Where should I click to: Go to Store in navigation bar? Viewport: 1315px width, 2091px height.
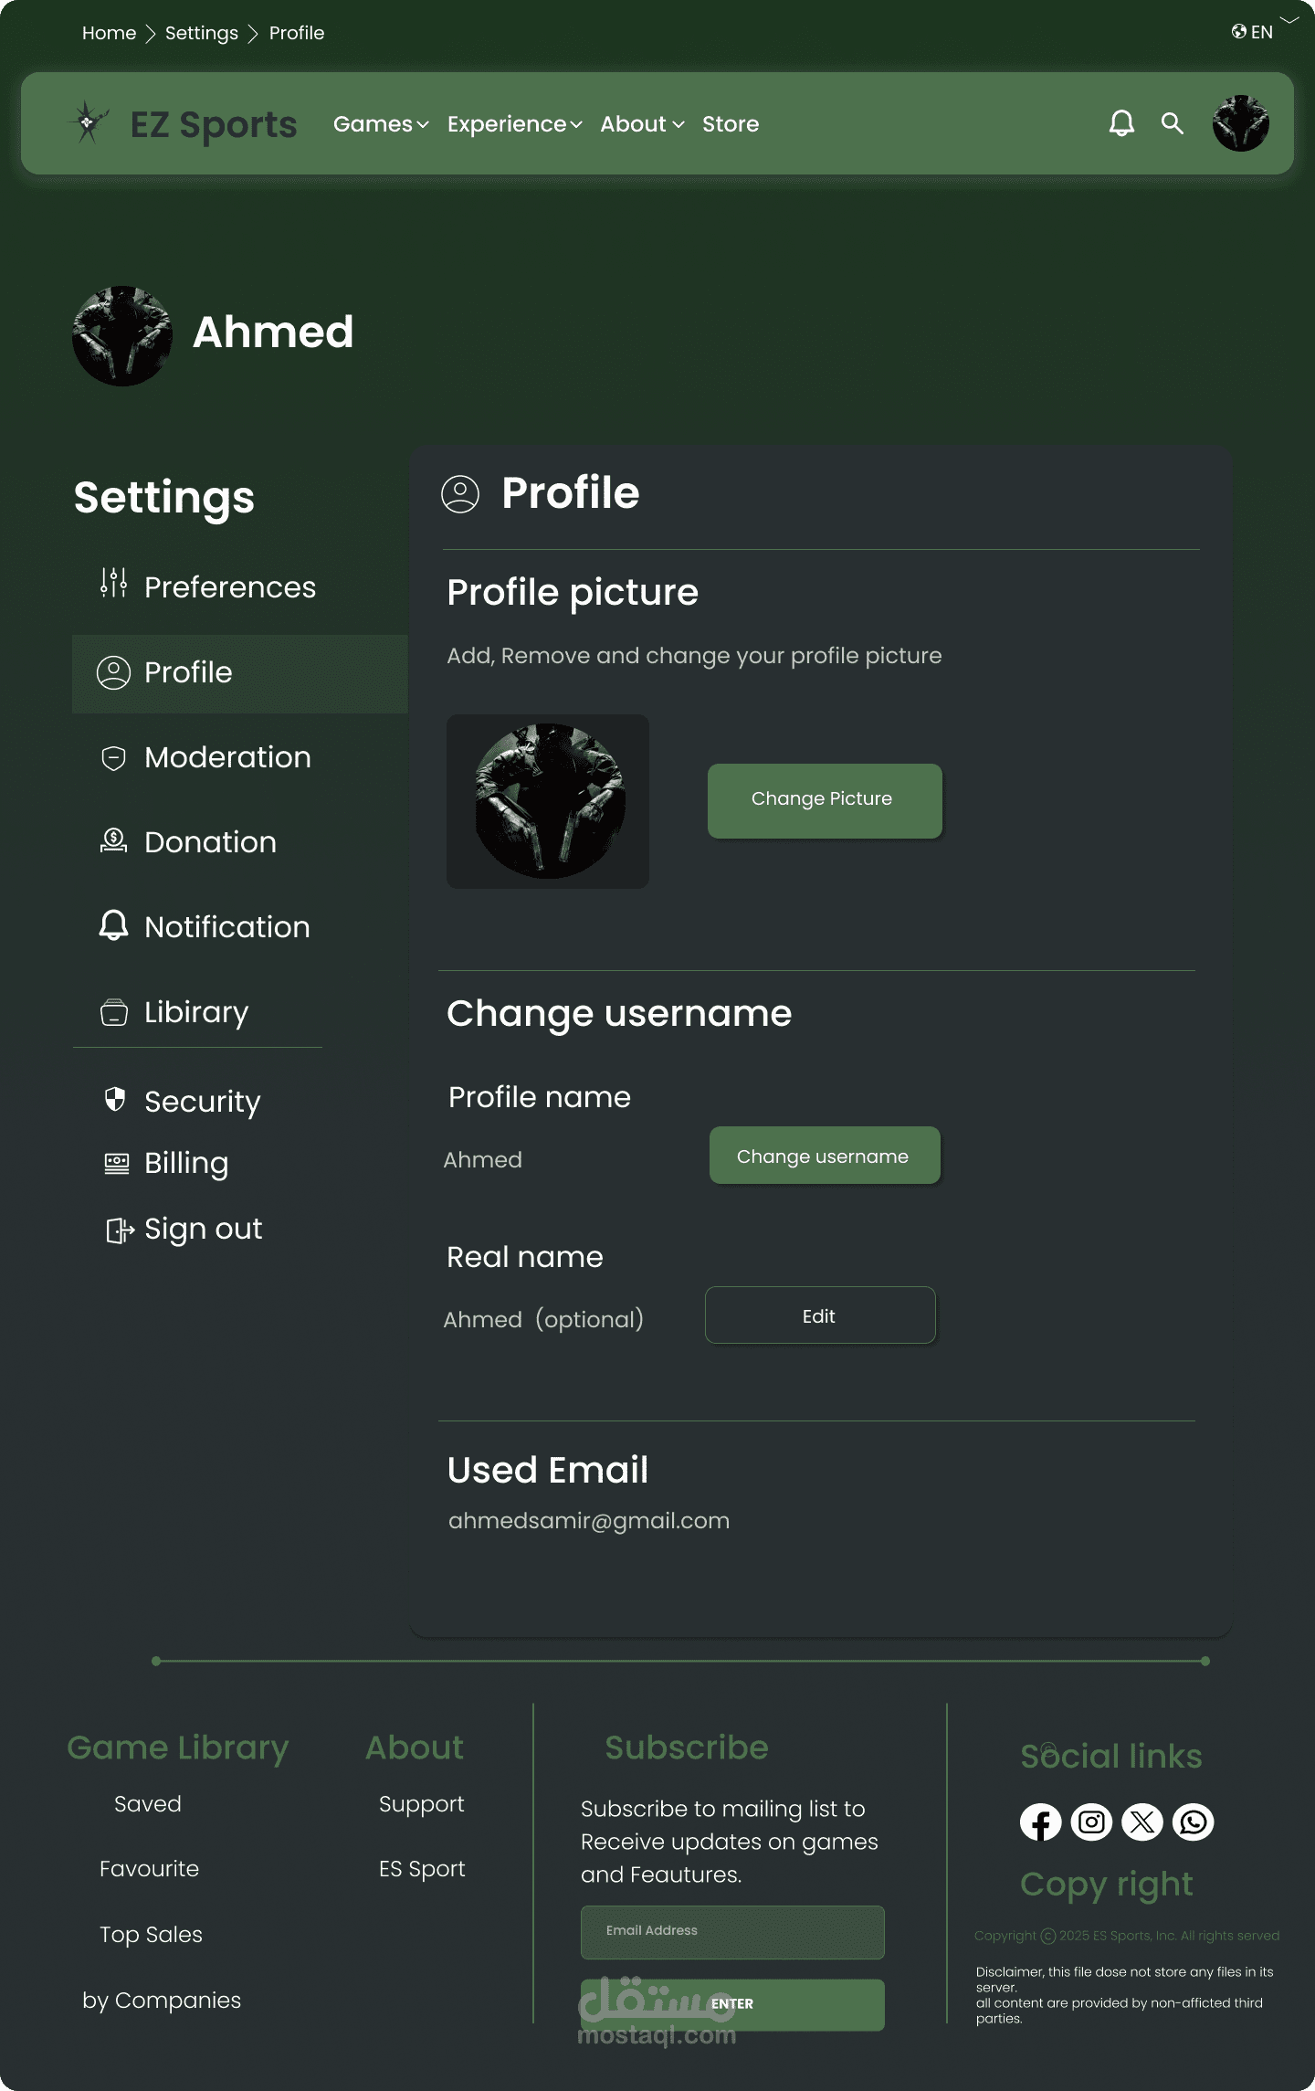pyautogui.click(x=731, y=124)
